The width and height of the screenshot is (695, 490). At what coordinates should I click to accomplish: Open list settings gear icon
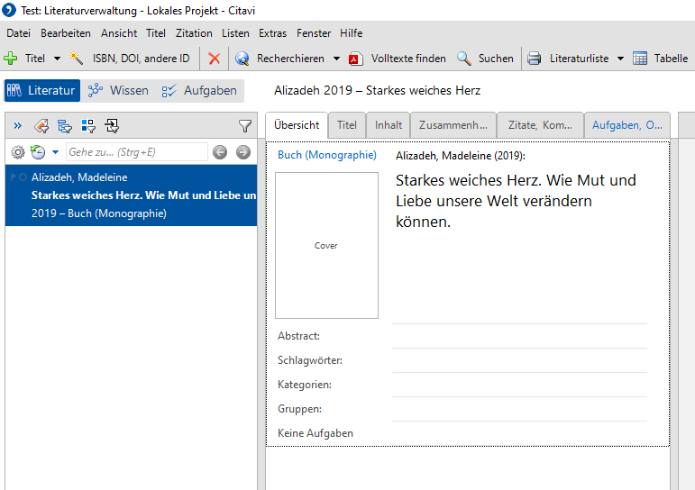[x=18, y=152]
